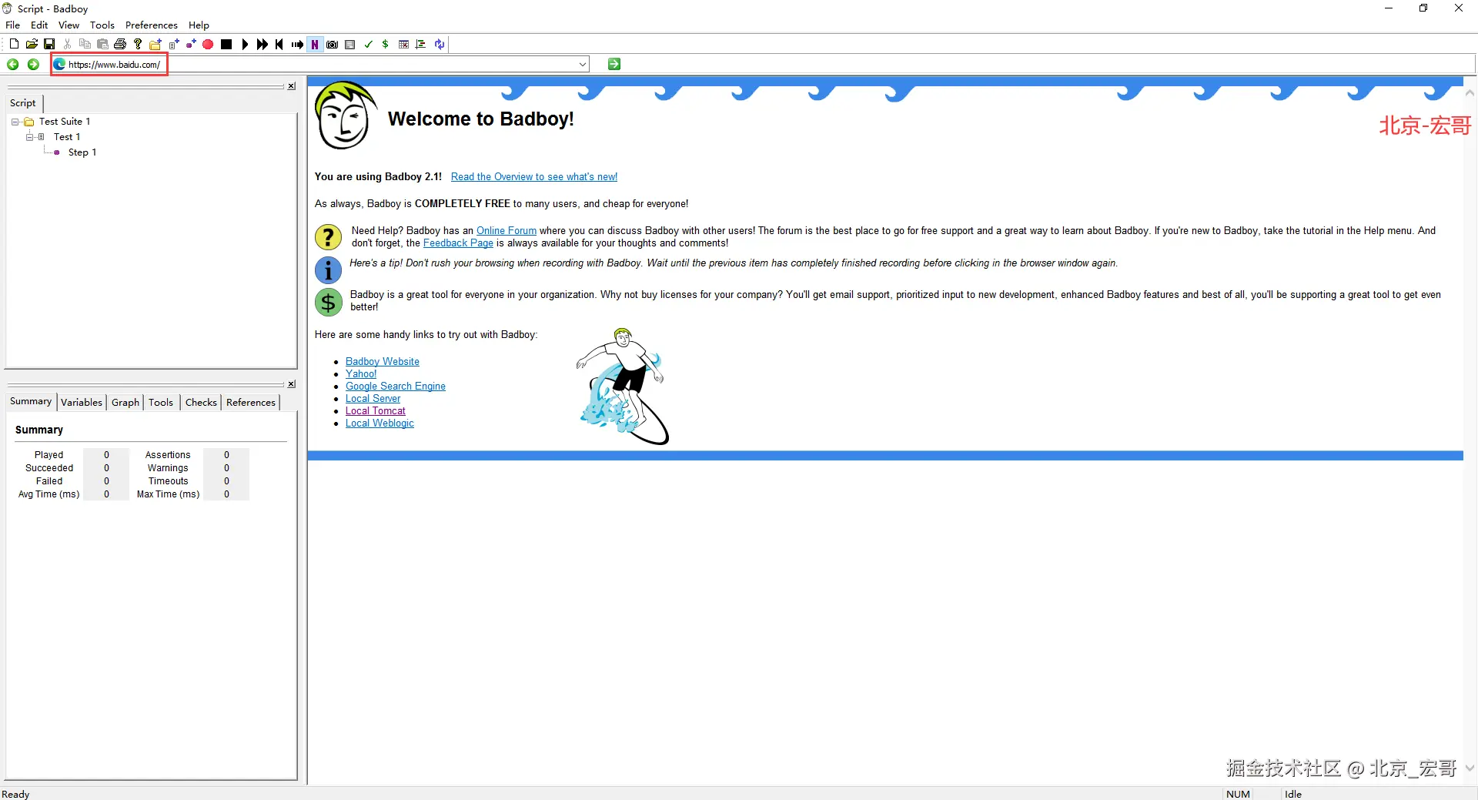1478x800 pixels.
Task: Click the Script tab
Action: click(x=23, y=103)
